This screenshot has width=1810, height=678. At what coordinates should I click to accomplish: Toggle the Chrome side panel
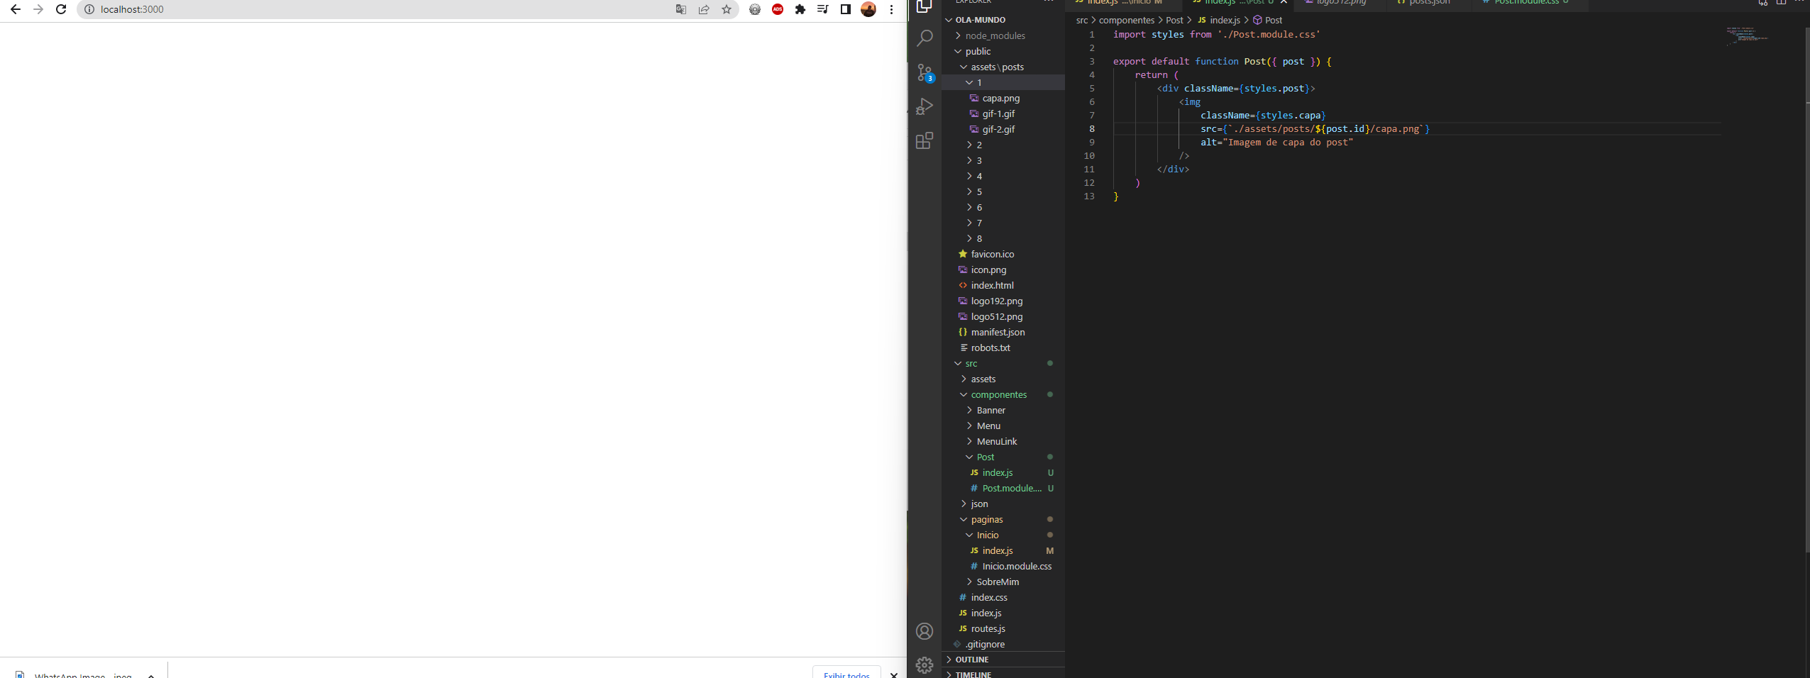[846, 9]
